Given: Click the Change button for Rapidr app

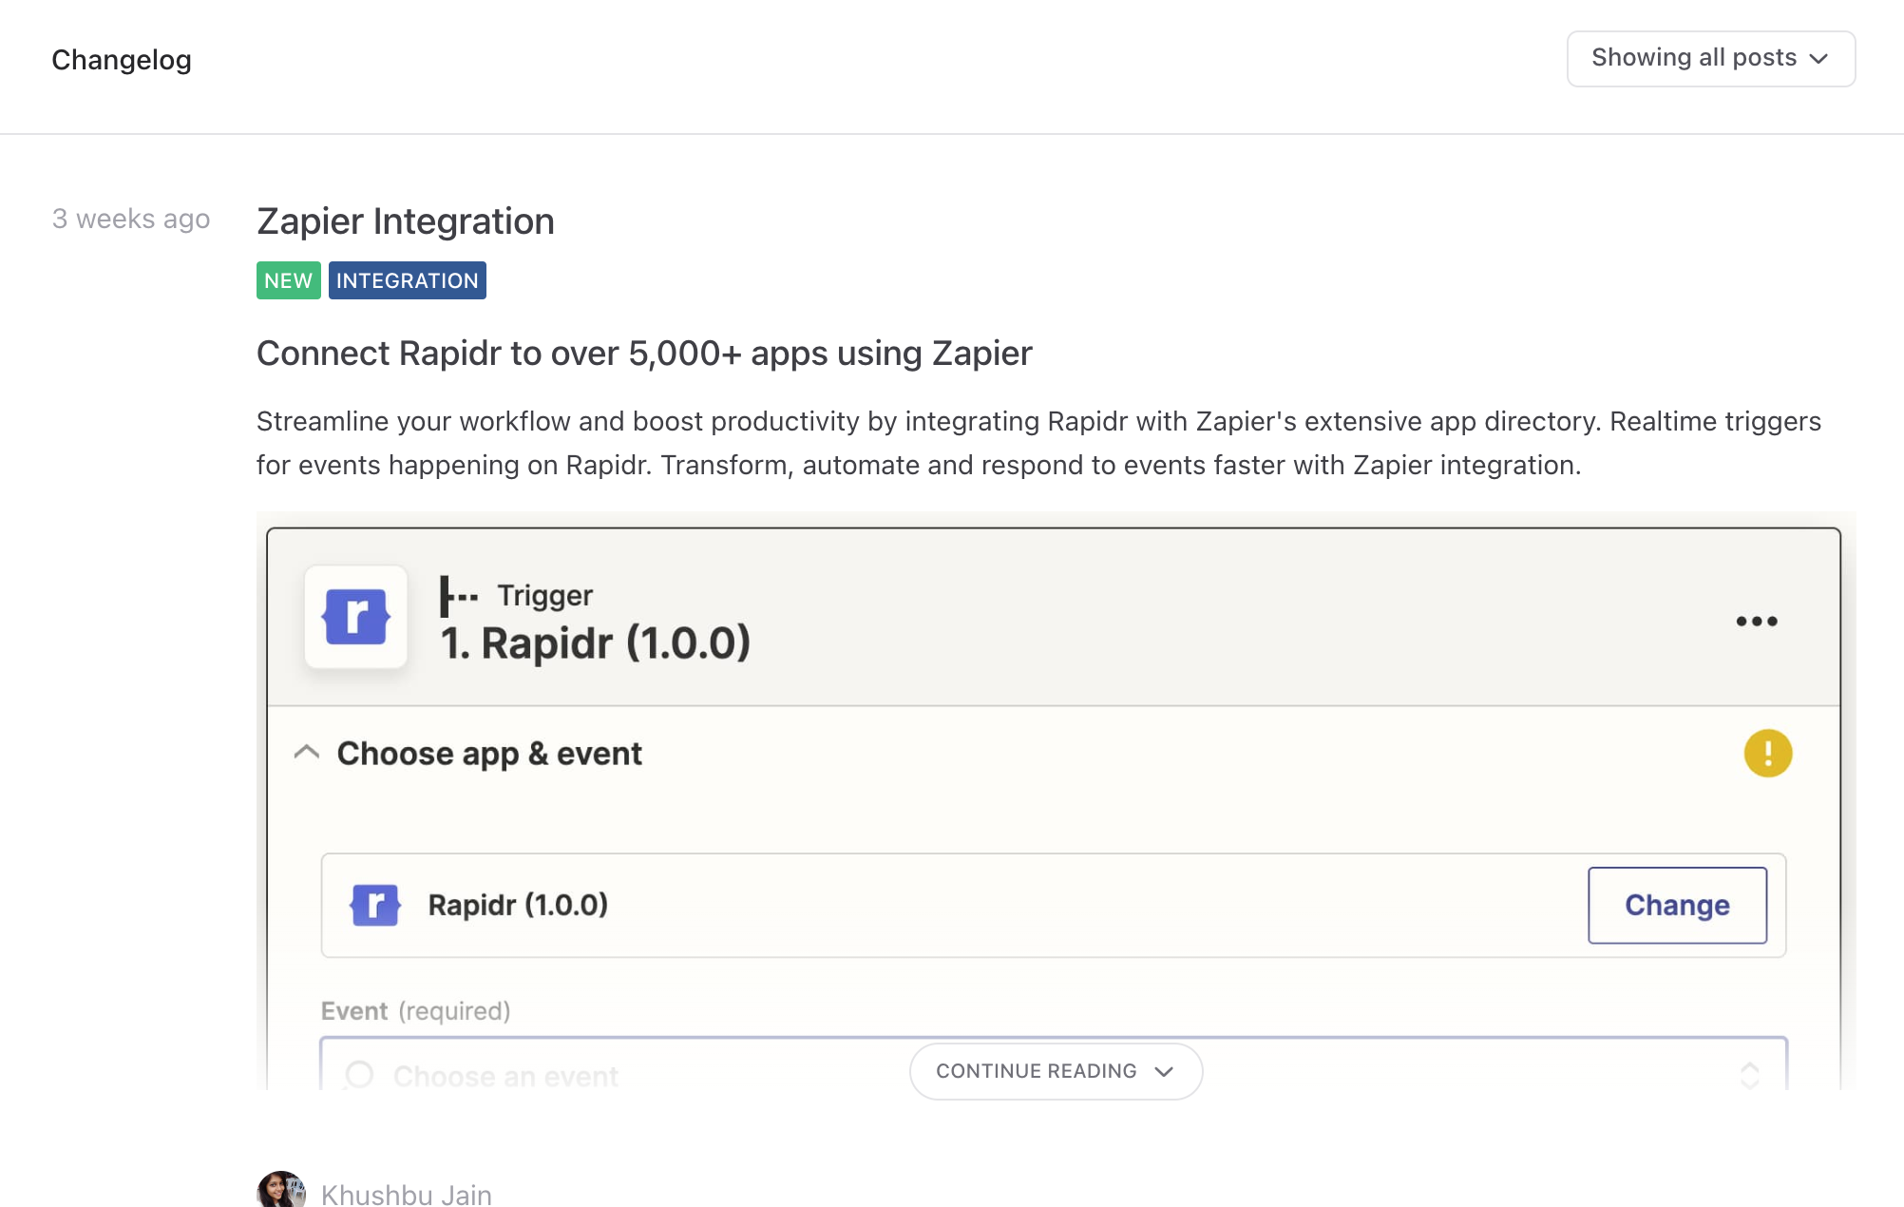Looking at the screenshot, I should pyautogui.click(x=1677, y=905).
